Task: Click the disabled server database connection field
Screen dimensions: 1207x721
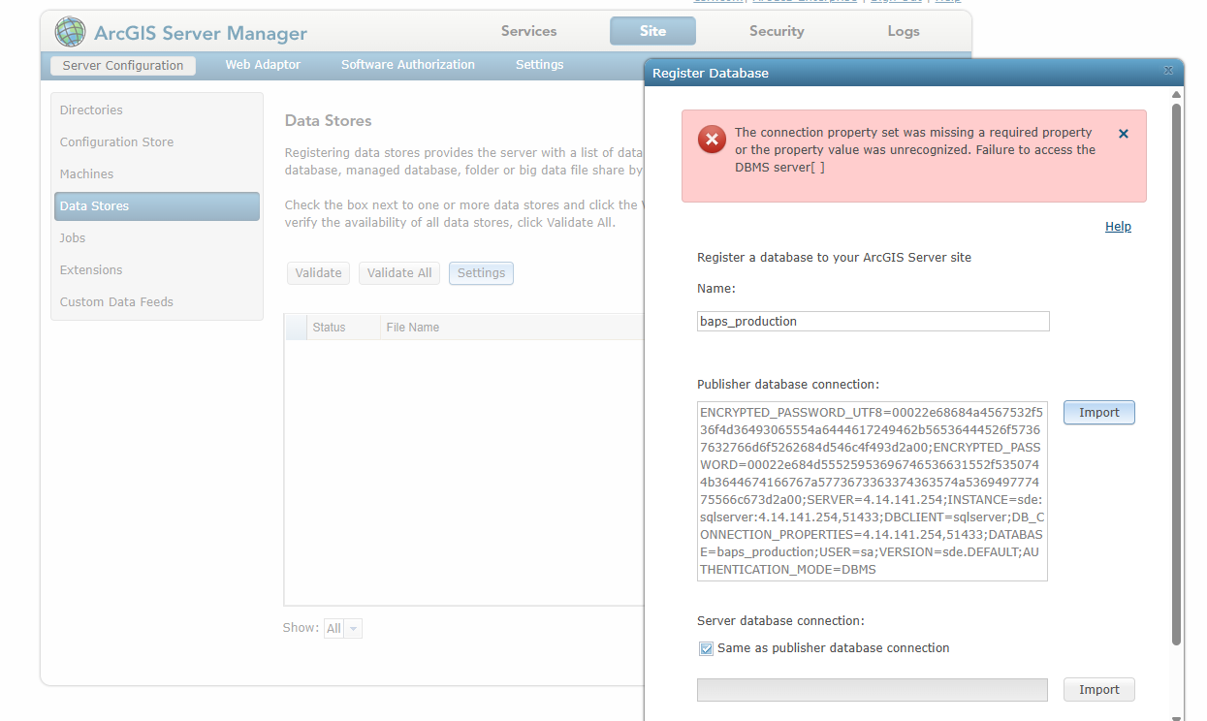Action: point(873,690)
